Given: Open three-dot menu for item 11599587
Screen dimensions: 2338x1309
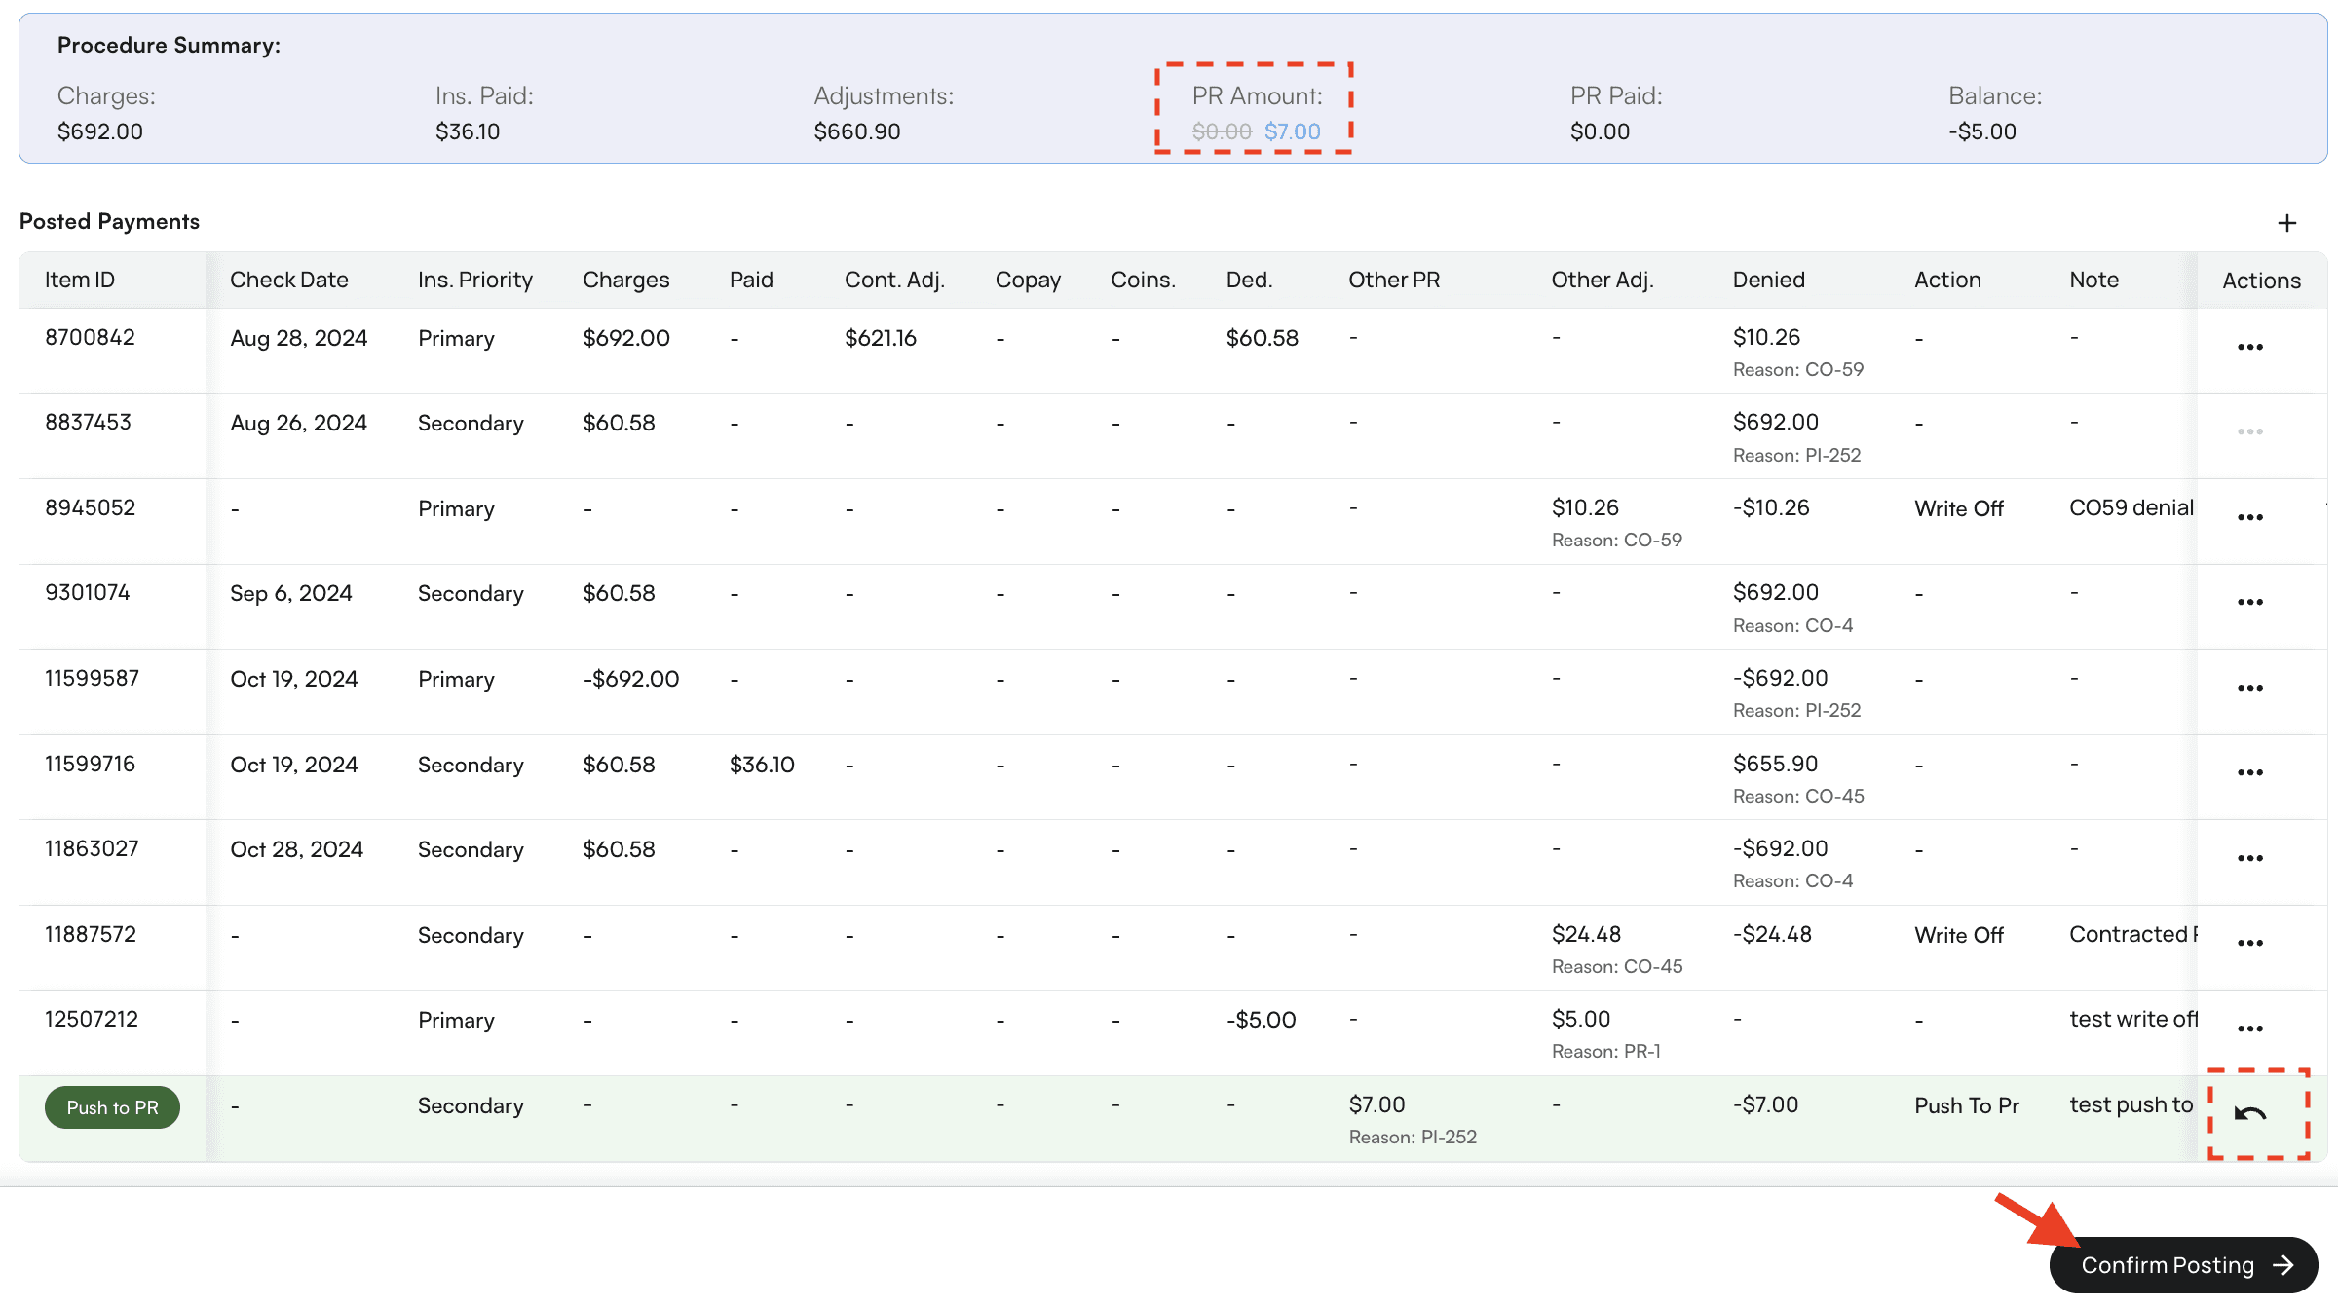Looking at the screenshot, I should coord(2249,688).
